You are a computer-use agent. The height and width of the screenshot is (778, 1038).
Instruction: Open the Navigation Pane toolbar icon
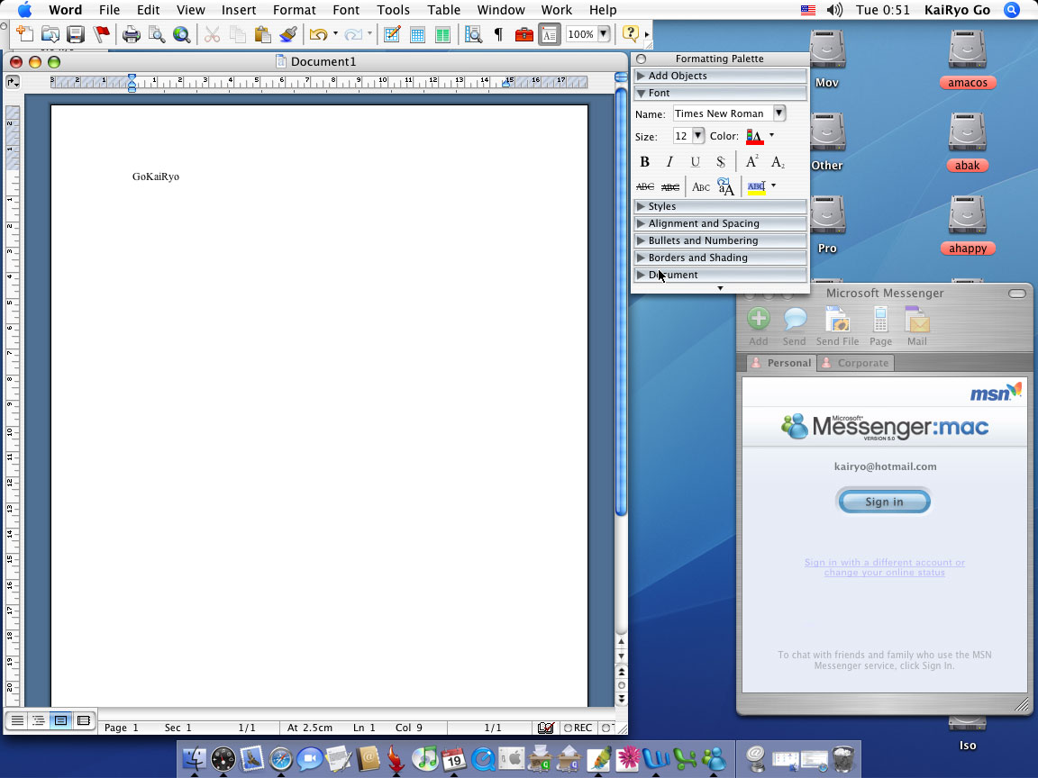[x=473, y=33]
